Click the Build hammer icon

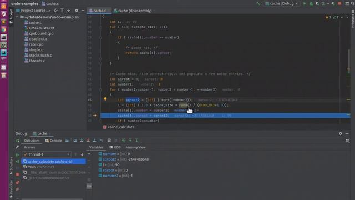(x=258, y=3)
